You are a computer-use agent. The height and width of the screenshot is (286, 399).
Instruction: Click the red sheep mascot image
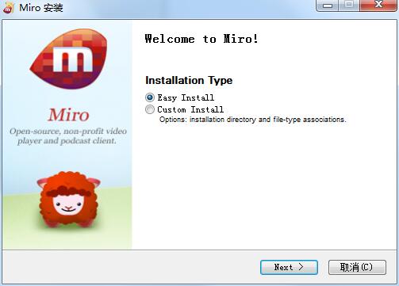click(68, 200)
